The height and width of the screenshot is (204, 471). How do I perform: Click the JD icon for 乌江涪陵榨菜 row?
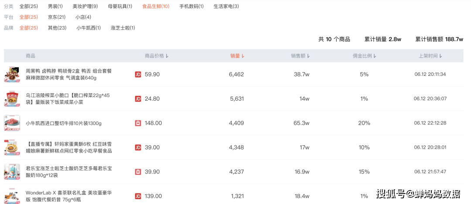click(138, 99)
